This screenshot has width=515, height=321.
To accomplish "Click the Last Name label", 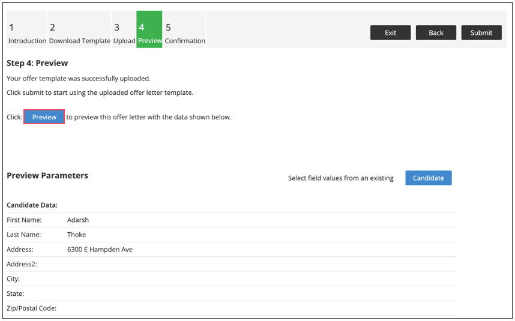I will 23,235.
